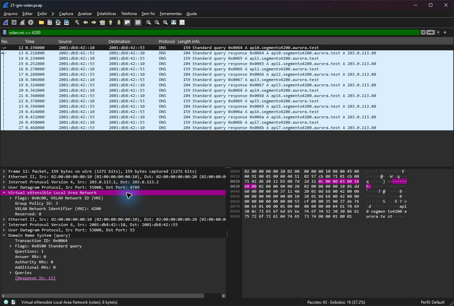Open the Estatísticas menu

(x=106, y=14)
